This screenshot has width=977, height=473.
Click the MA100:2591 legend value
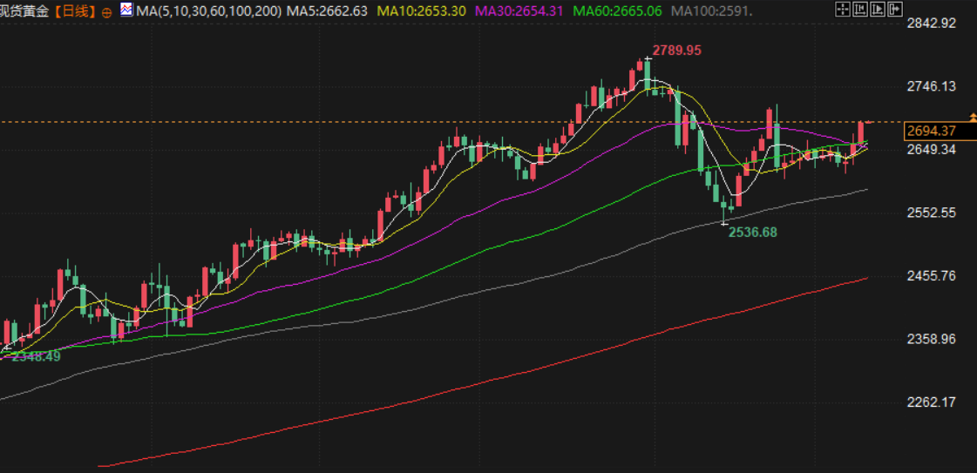[x=711, y=10]
